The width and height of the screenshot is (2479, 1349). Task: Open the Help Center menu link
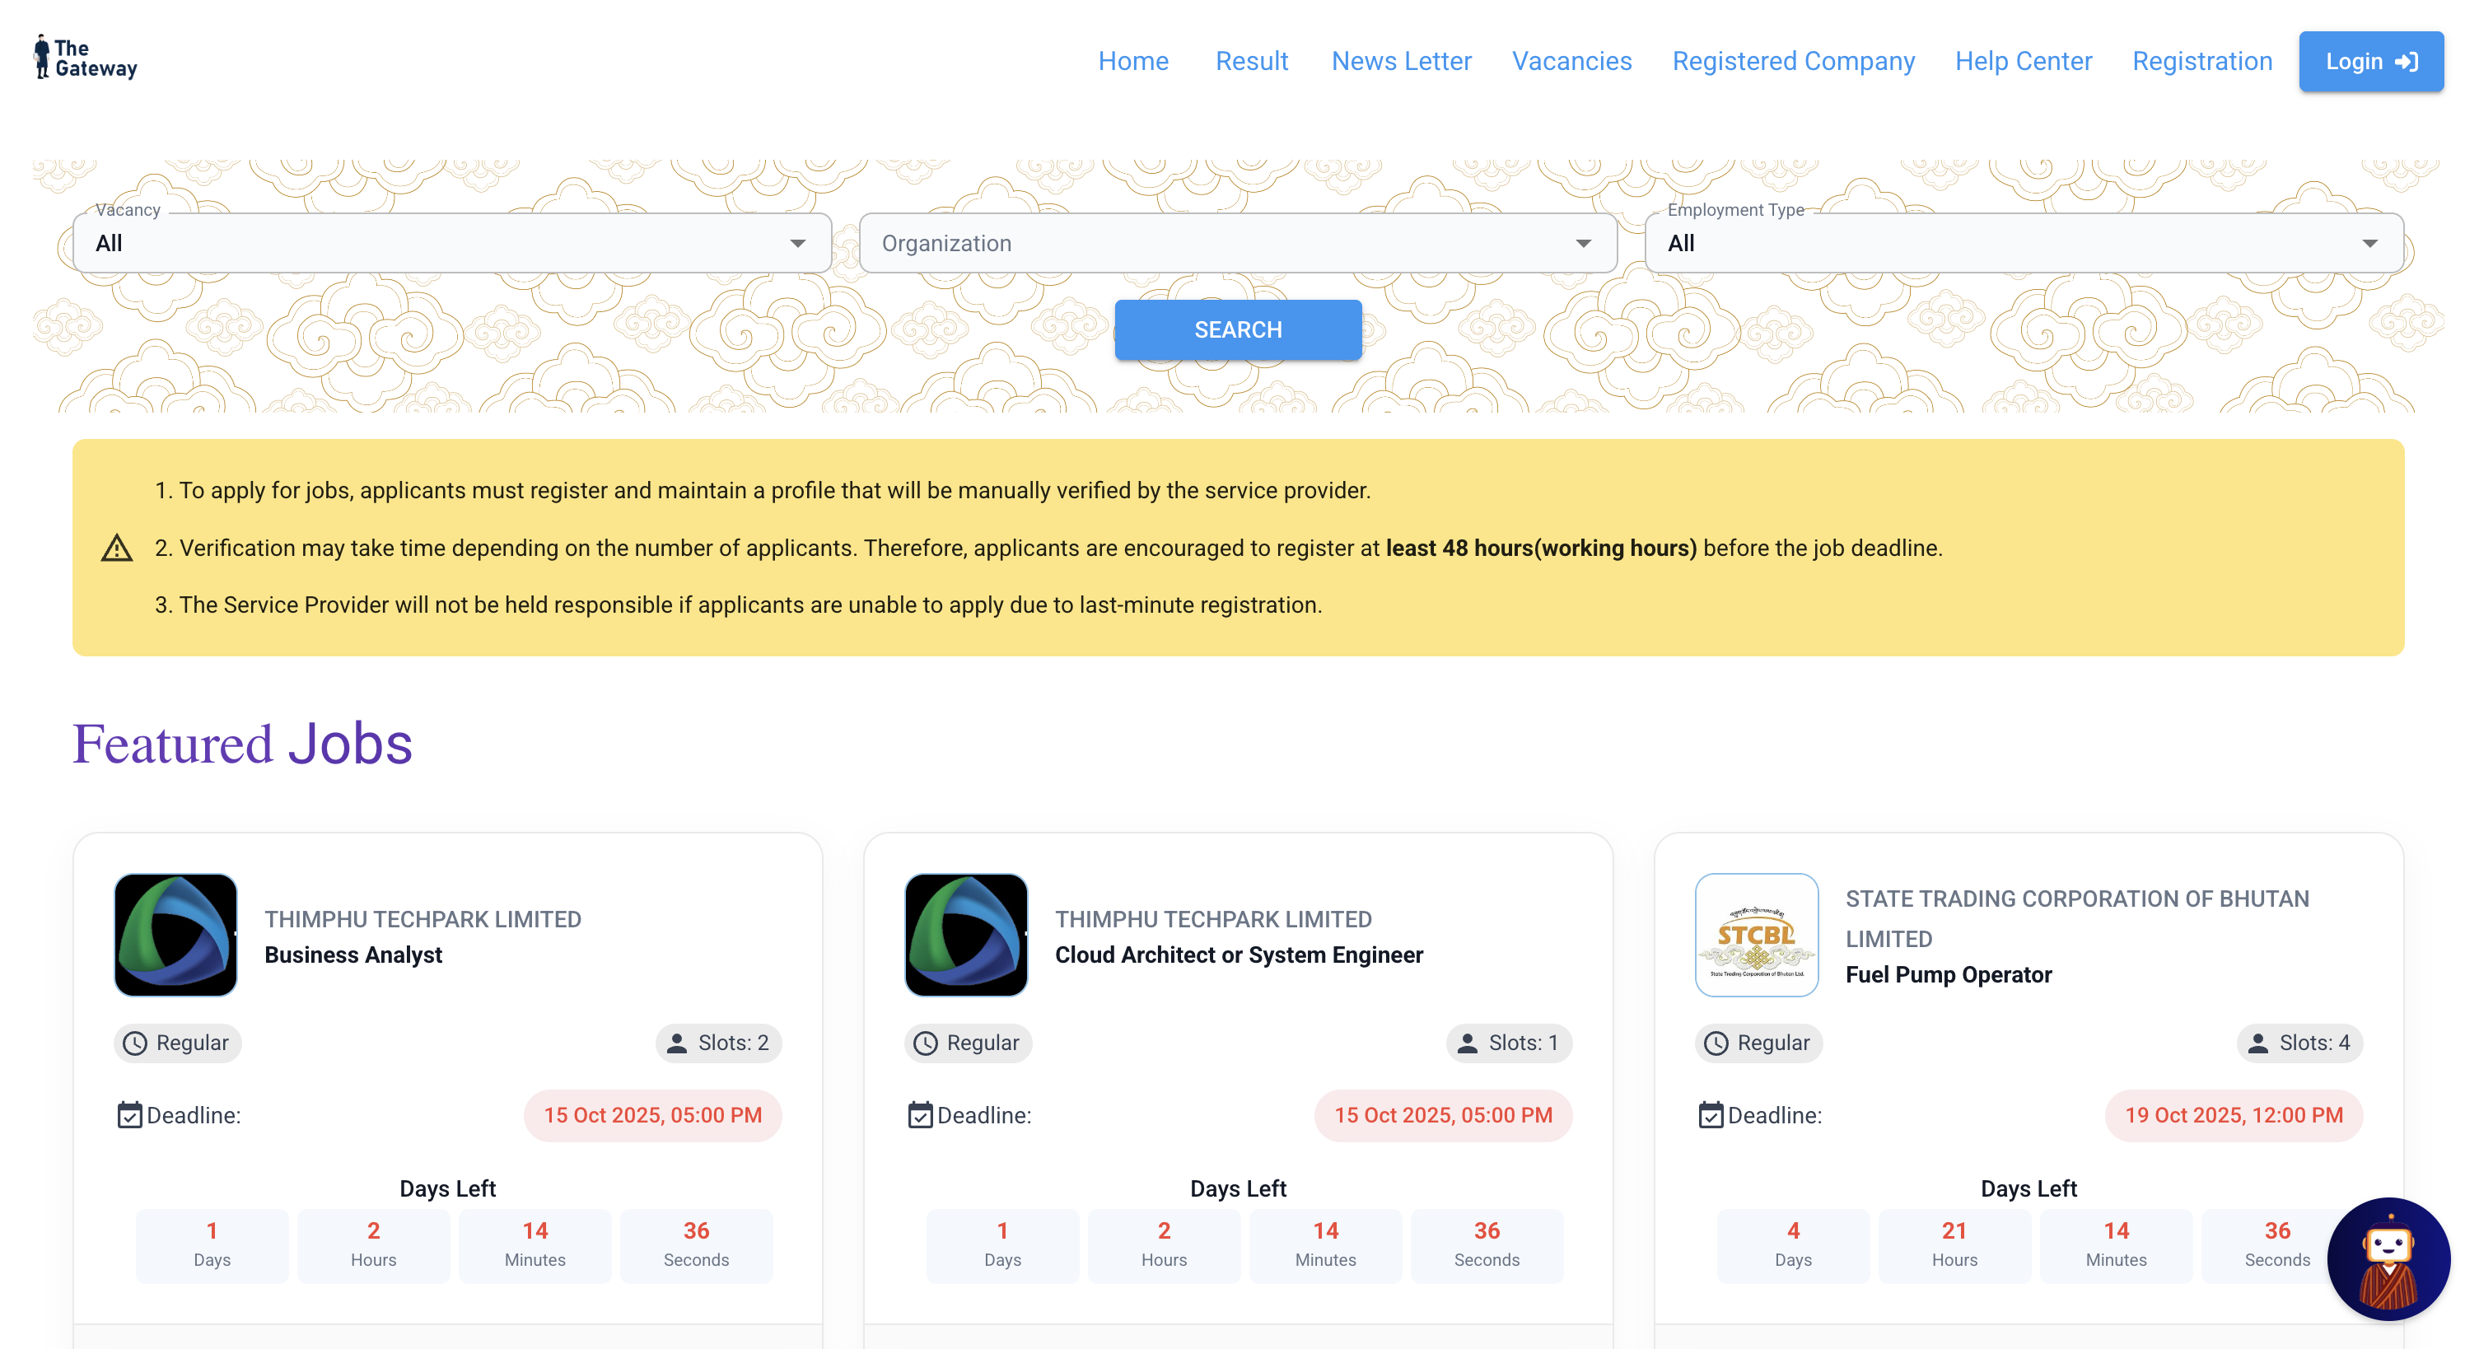click(x=2023, y=62)
